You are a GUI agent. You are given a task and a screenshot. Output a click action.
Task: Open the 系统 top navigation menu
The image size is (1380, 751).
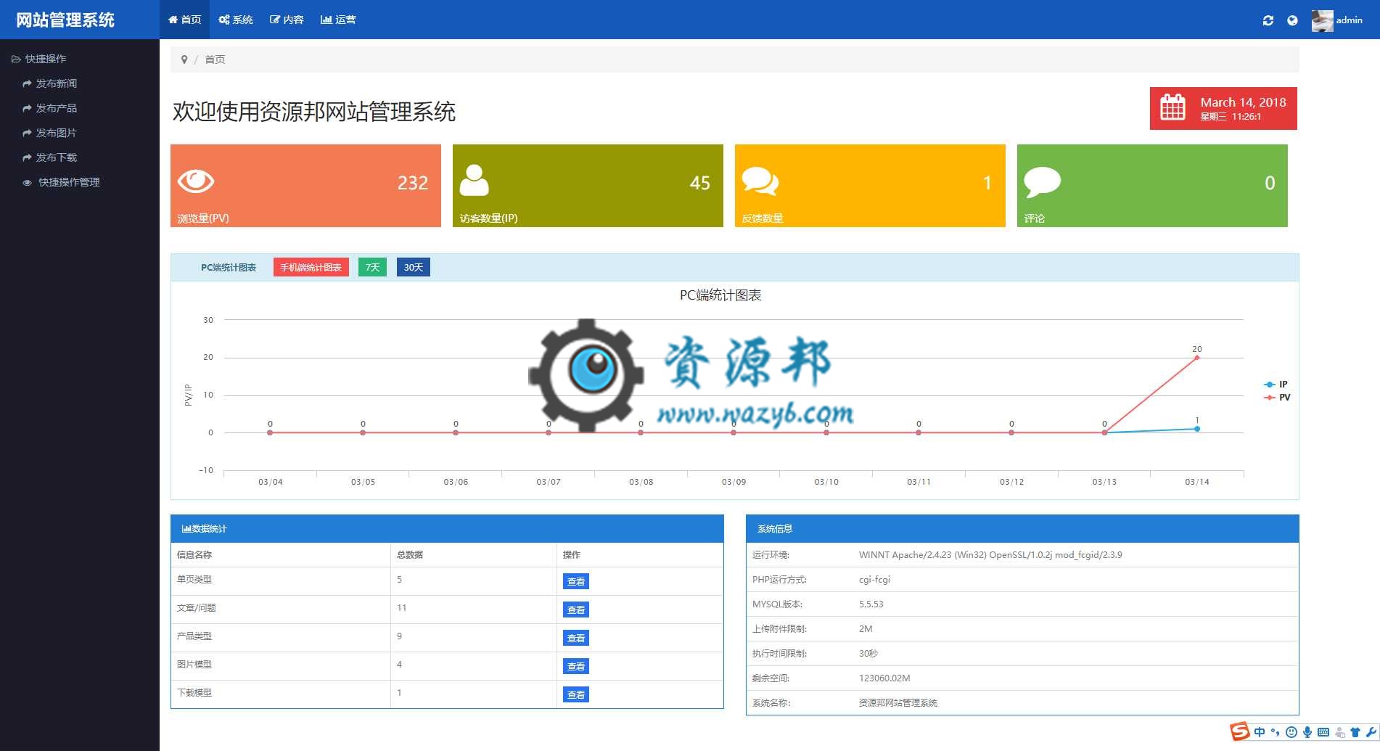pyautogui.click(x=236, y=20)
